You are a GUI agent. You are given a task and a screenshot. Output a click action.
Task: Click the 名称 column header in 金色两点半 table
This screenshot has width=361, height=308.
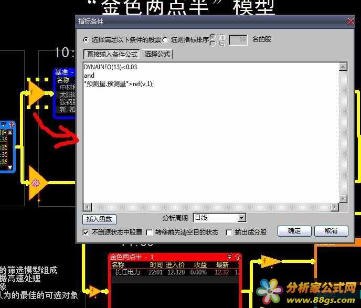118,265
